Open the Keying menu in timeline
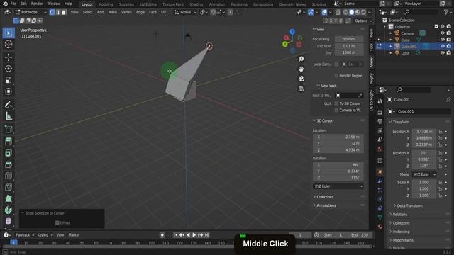The width and height of the screenshot is (454, 255). tap(45, 235)
